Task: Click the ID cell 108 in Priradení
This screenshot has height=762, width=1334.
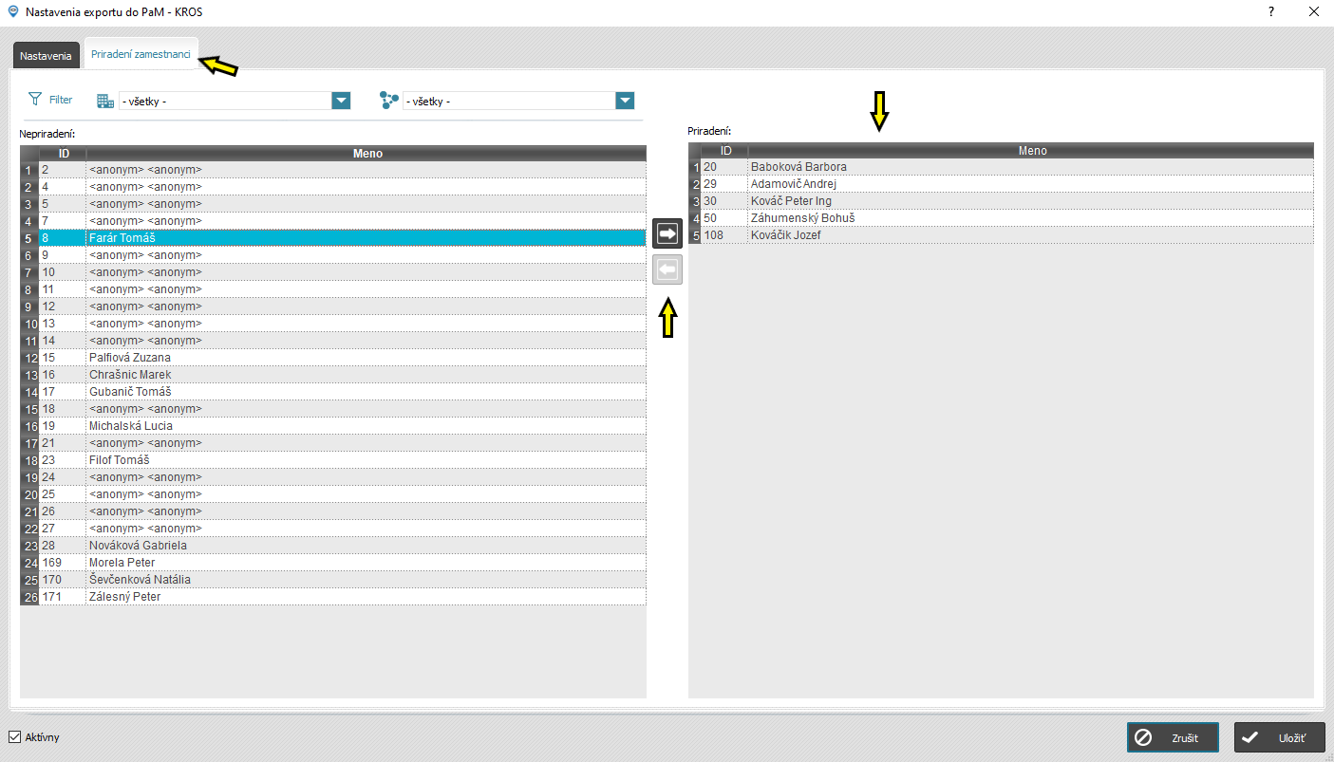Action: coord(724,235)
